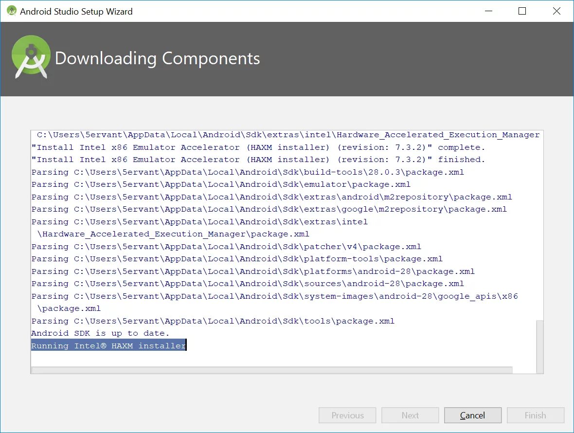This screenshot has width=574, height=433.
Task: Minimize the Setup Wizard window
Action: [x=488, y=11]
